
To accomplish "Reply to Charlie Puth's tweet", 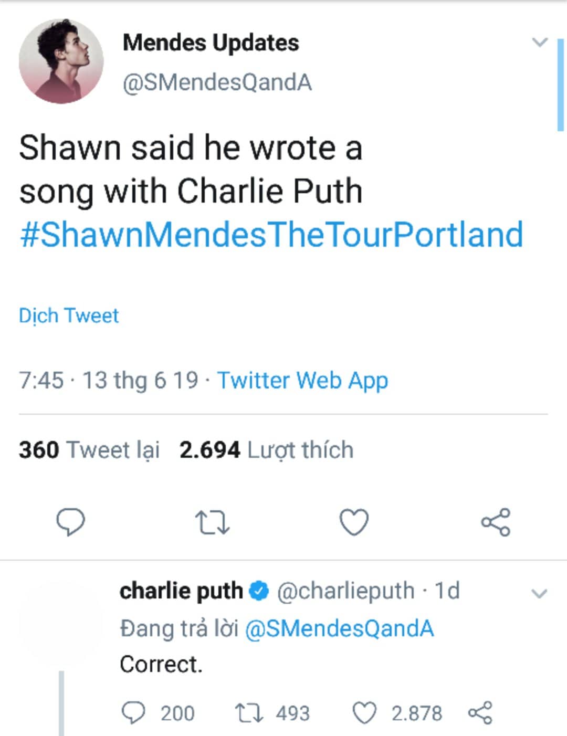I will point(133,713).
